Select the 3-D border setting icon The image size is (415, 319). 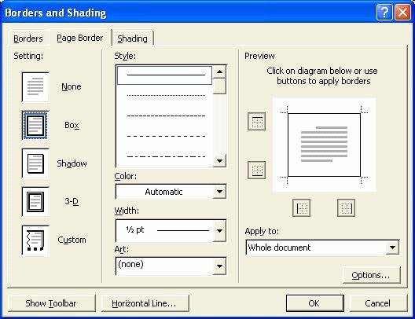pyautogui.click(x=35, y=202)
